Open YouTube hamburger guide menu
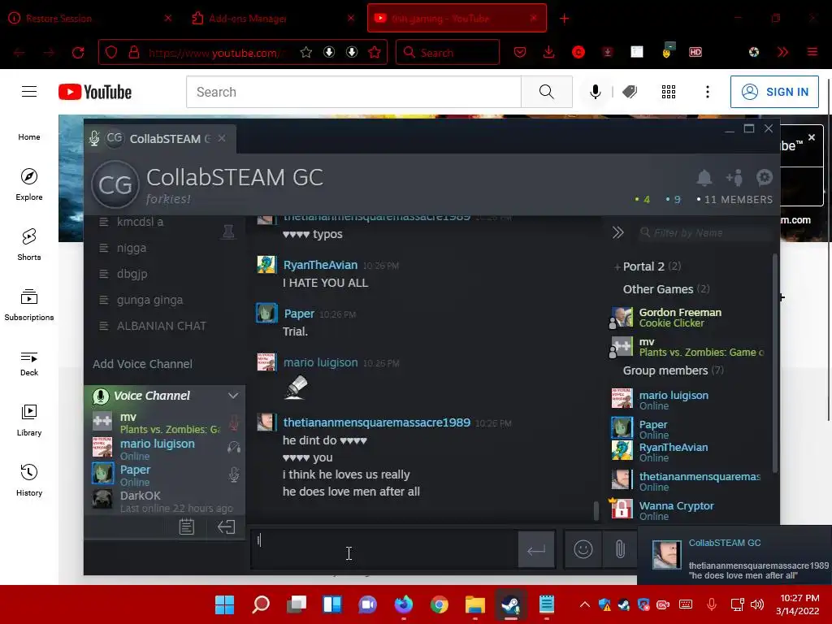 point(29,92)
